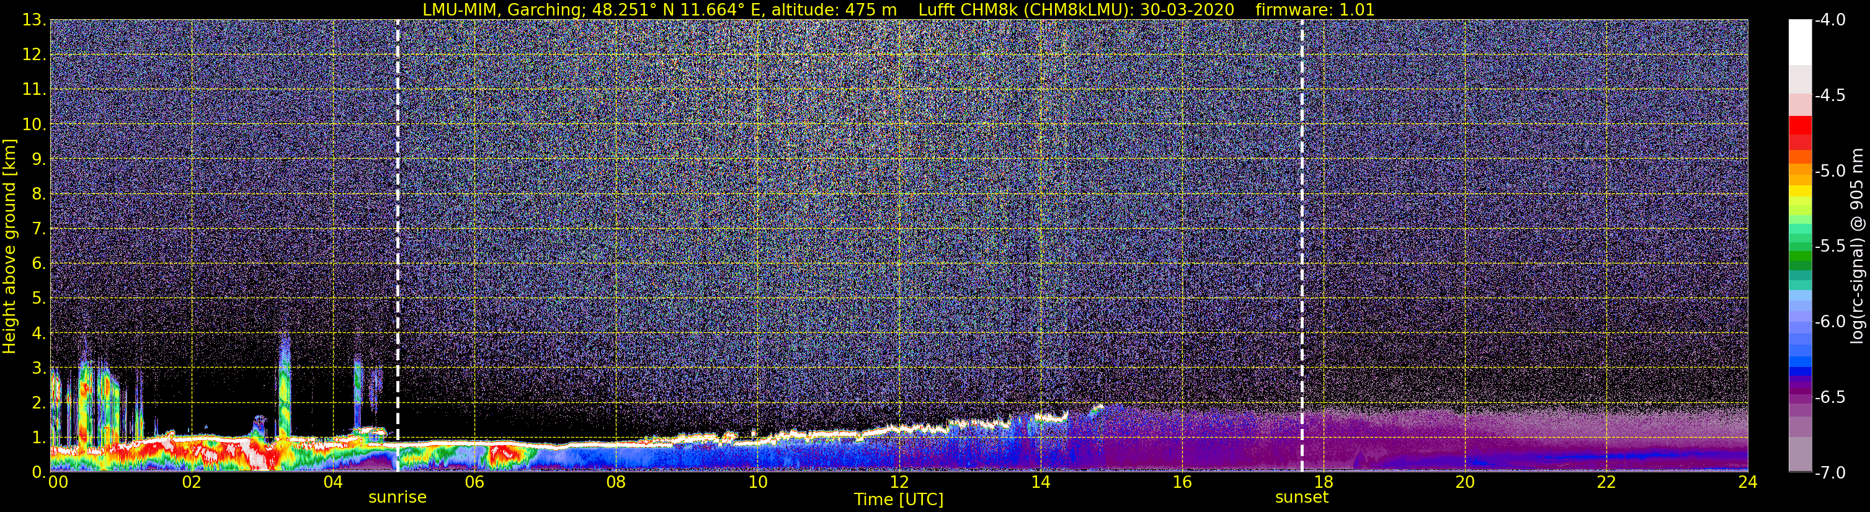The height and width of the screenshot is (512, 1870).
Task: Click the yellow segment of the colorbar
Action: pos(1801,192)
